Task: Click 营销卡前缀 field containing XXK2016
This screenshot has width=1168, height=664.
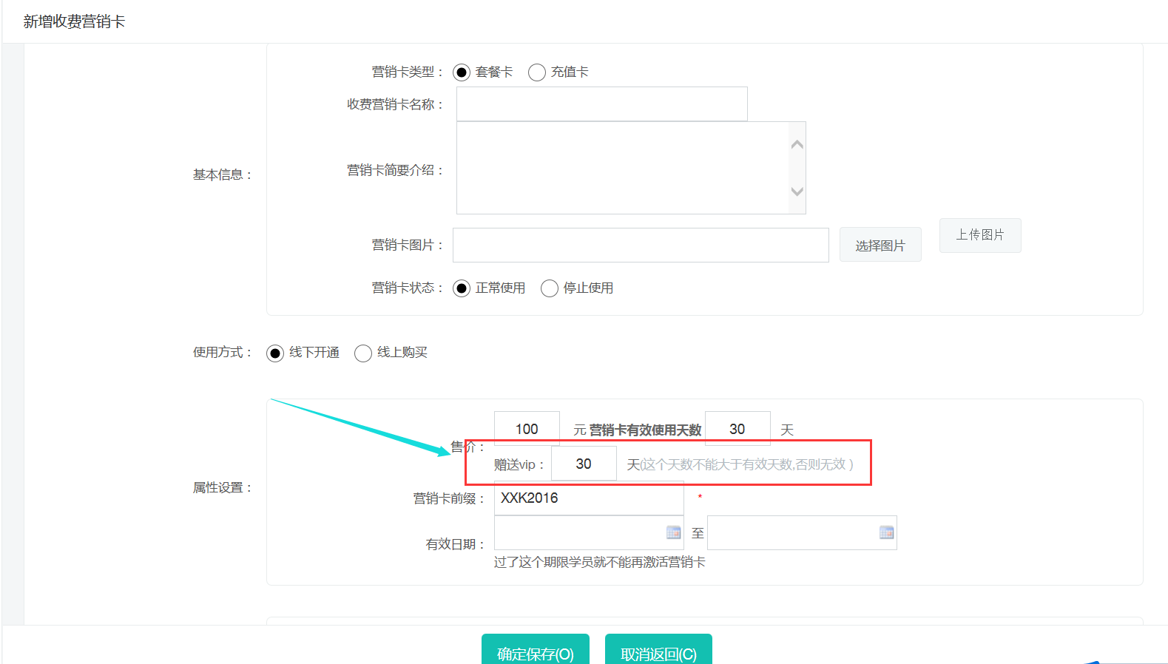Action: pyautogui.click(x=589, y=498)
